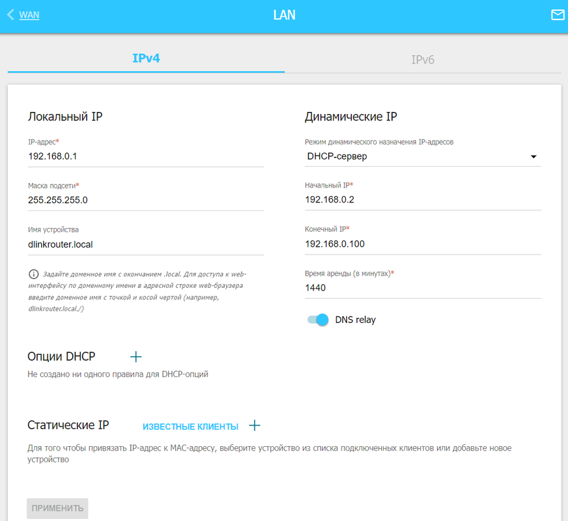This screenshot has height=521, width=568.
Task: Toggle the DNS relay switch
Action: coord(318,320)
